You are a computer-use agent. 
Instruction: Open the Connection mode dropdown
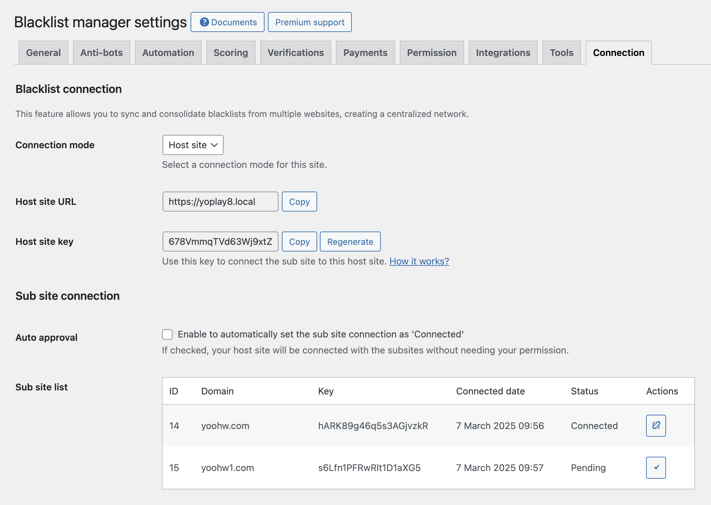(193, 145)
